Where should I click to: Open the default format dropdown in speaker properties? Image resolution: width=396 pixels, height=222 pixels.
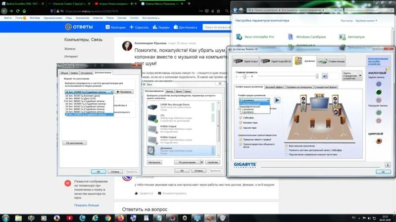[89, 92]
